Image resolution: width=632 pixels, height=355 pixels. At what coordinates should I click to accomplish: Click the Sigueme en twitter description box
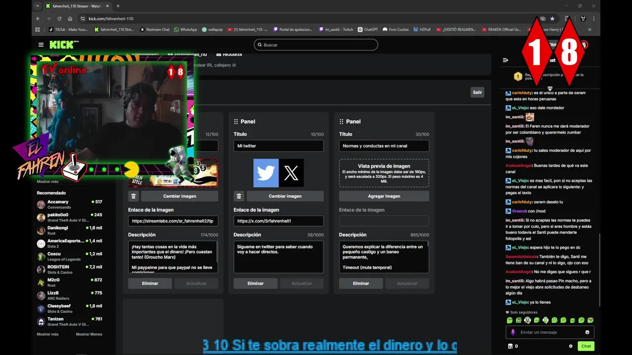click(x=278, y=257)
